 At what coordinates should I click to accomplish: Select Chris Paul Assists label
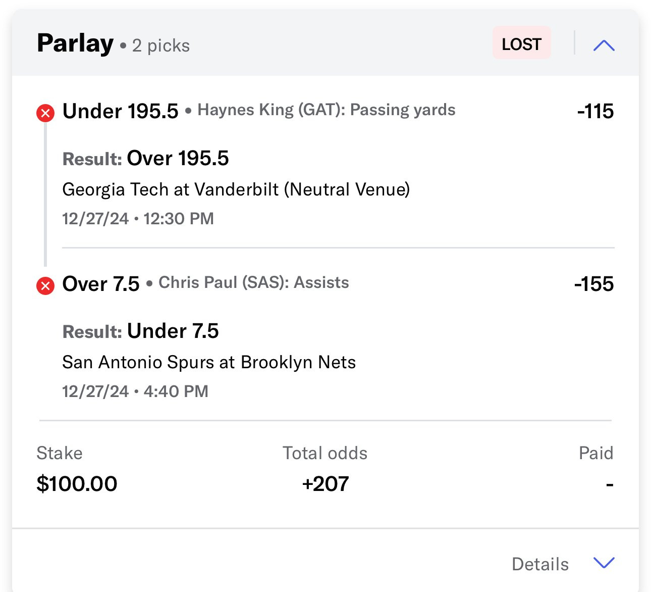click(254, 282)
